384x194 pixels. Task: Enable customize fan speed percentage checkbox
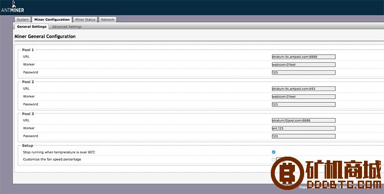[273, 160]
